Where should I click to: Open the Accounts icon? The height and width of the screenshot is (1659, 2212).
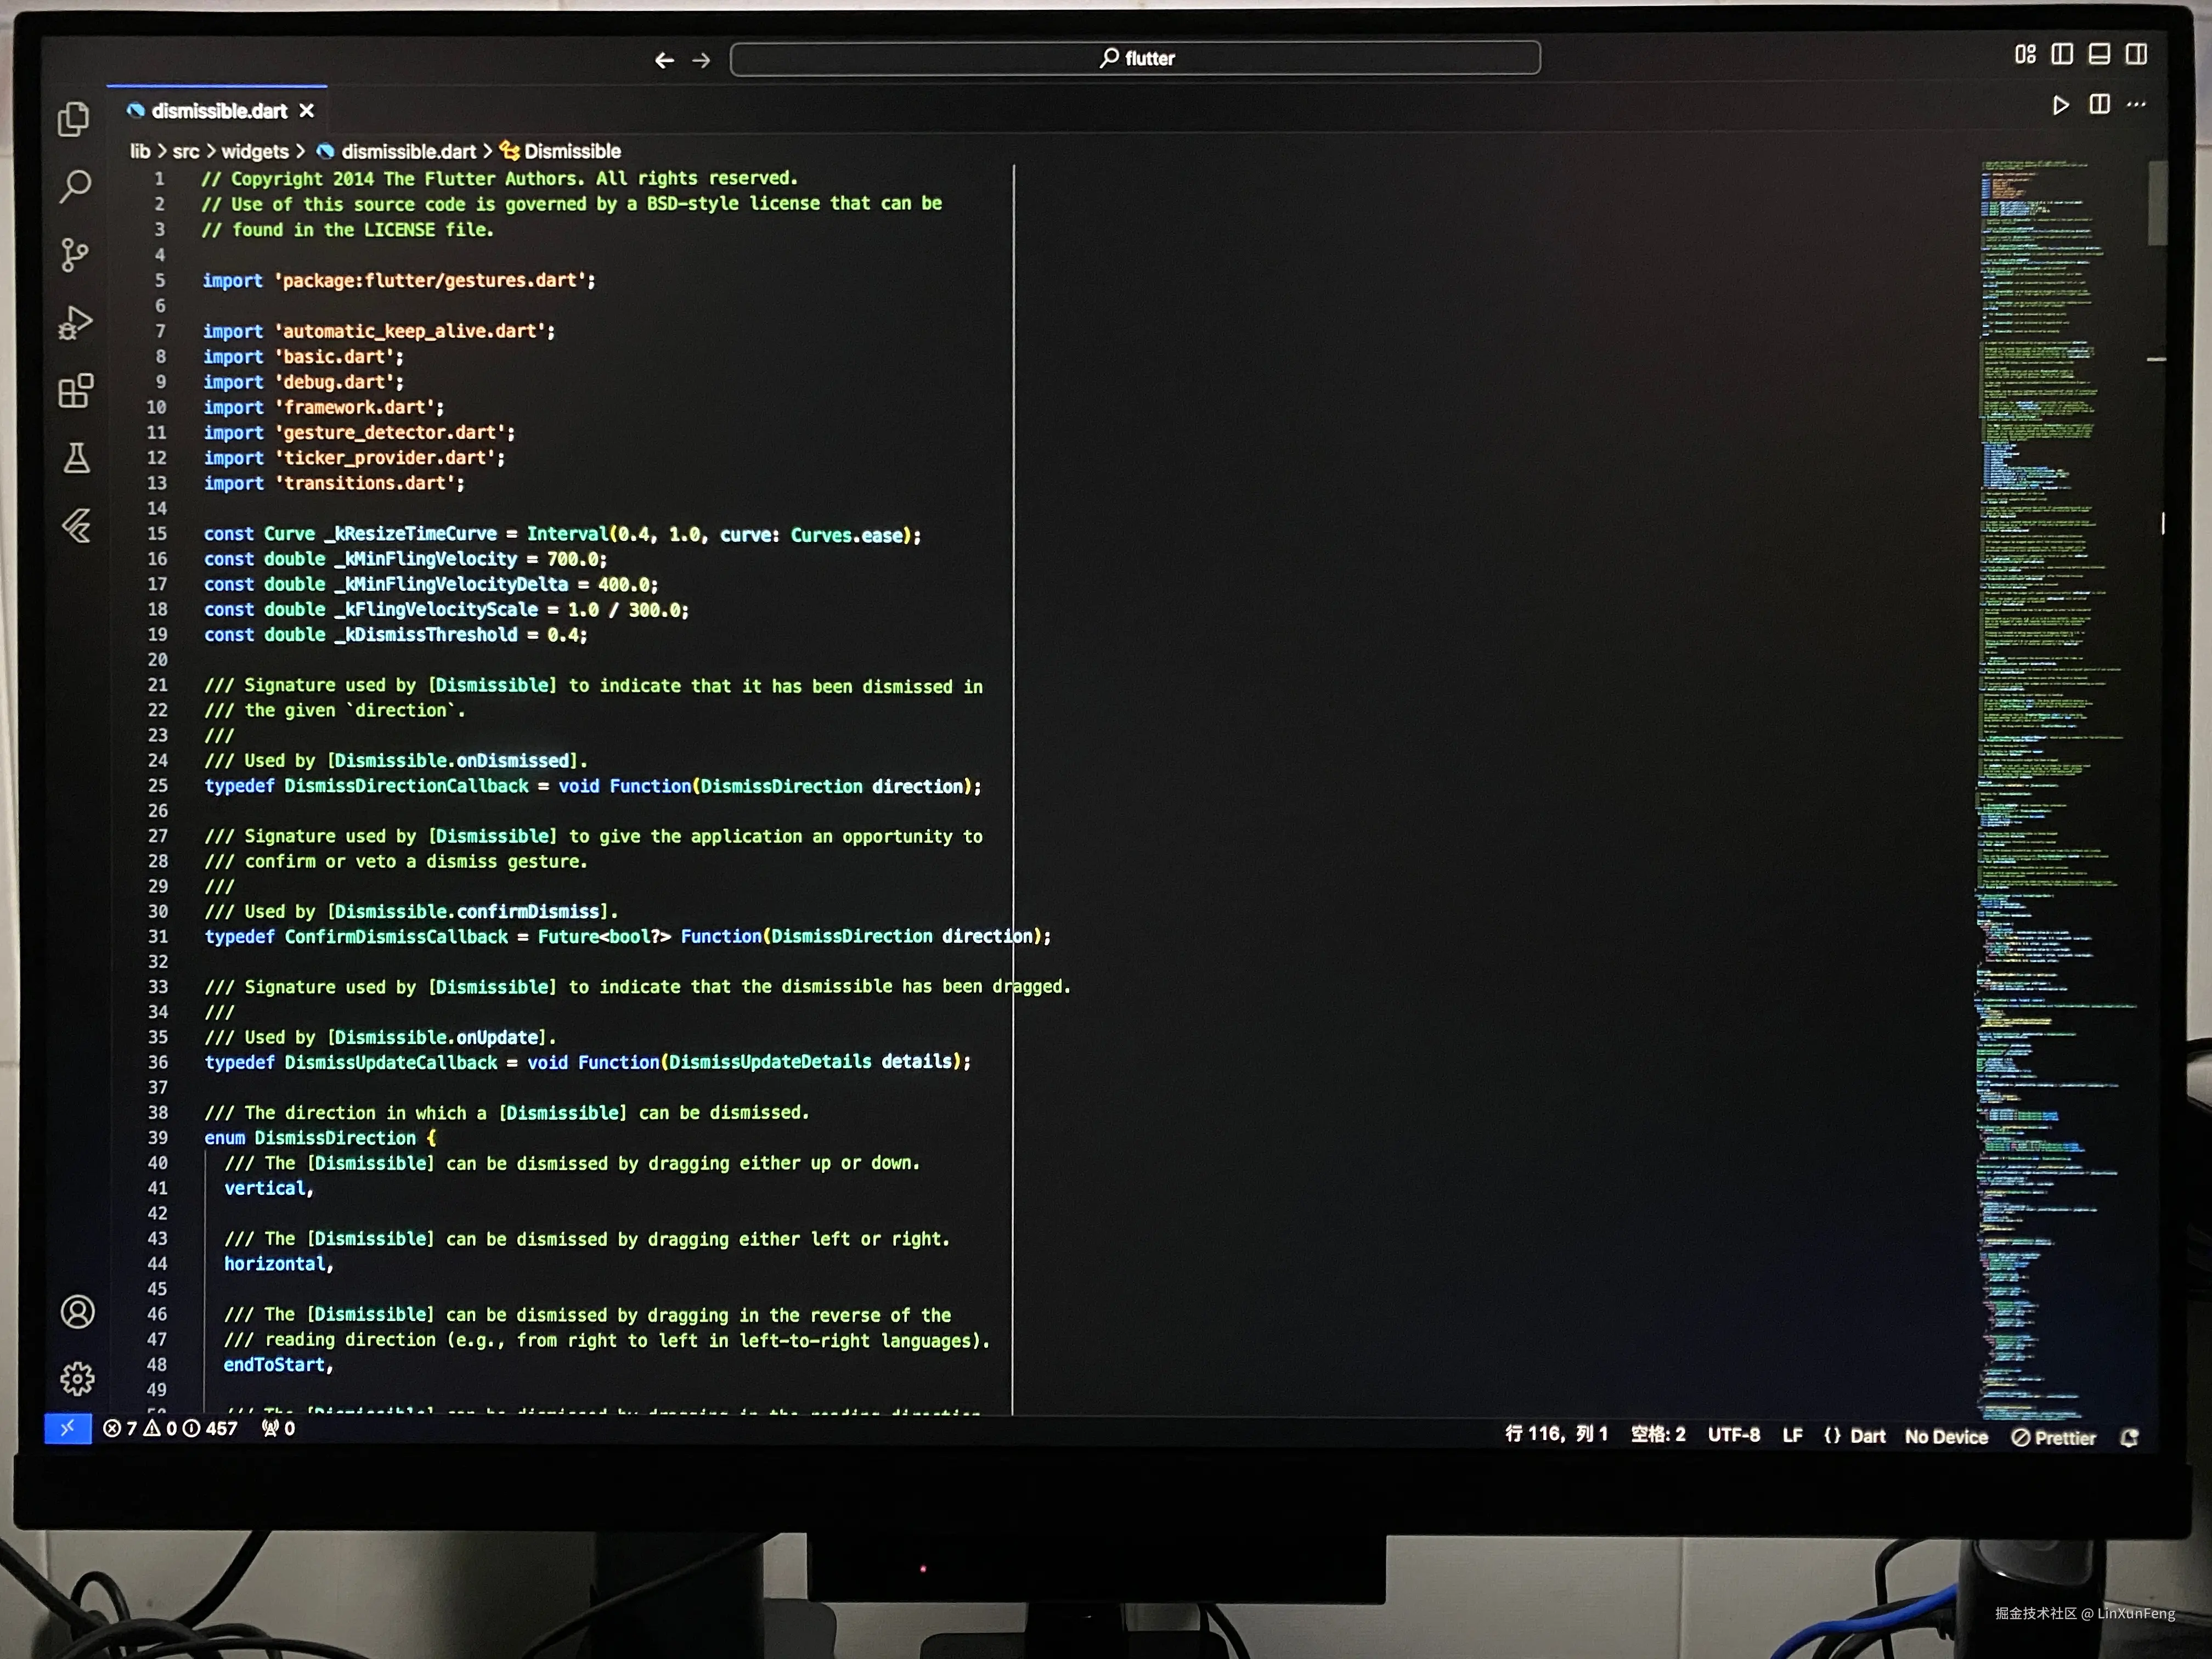tap(77, 1311)
